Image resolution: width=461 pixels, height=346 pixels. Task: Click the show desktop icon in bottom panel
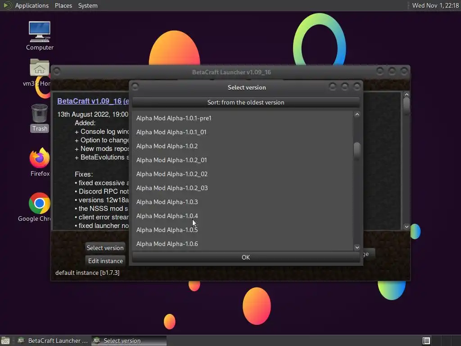(5, 341)
